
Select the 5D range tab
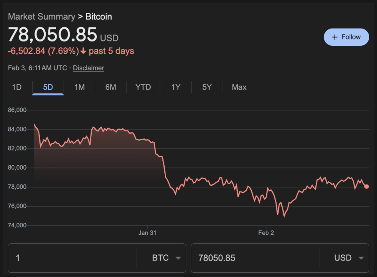click(x=48, y=87)
